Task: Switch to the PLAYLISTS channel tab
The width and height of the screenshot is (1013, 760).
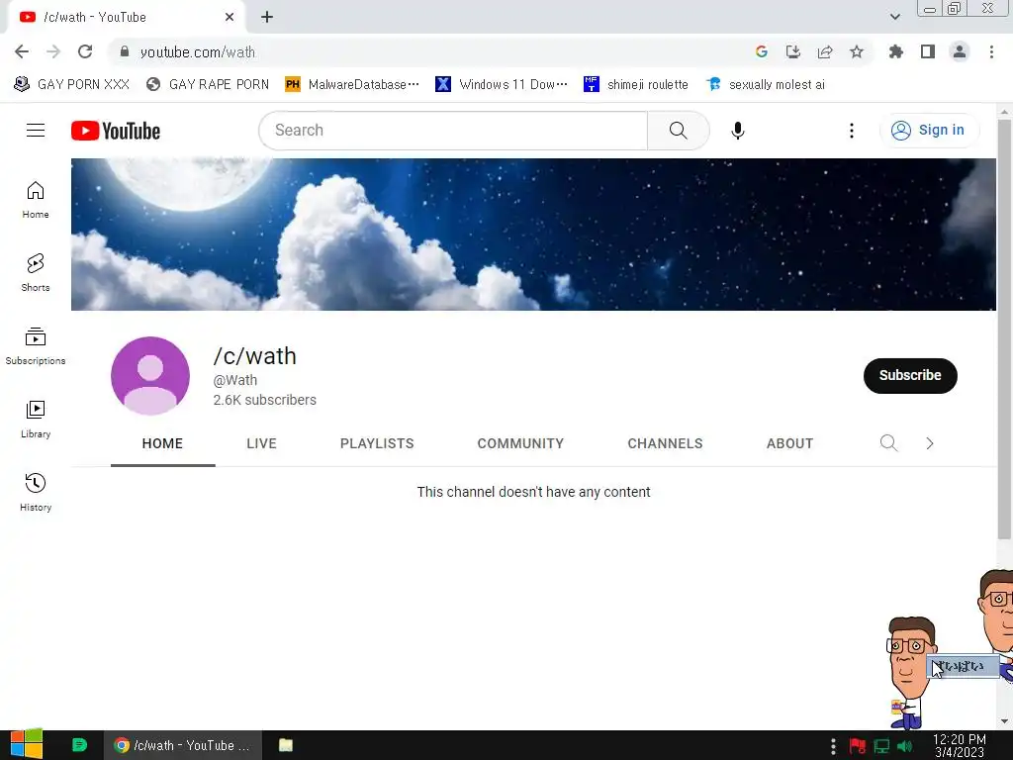Action: click(x=377, y=443)
